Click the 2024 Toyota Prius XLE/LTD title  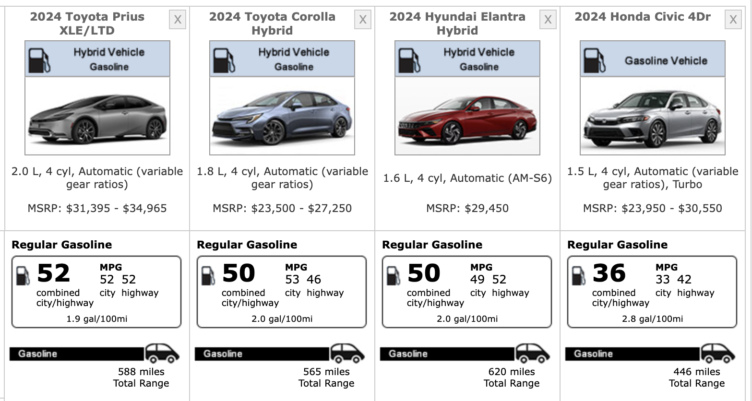[87, 24]
